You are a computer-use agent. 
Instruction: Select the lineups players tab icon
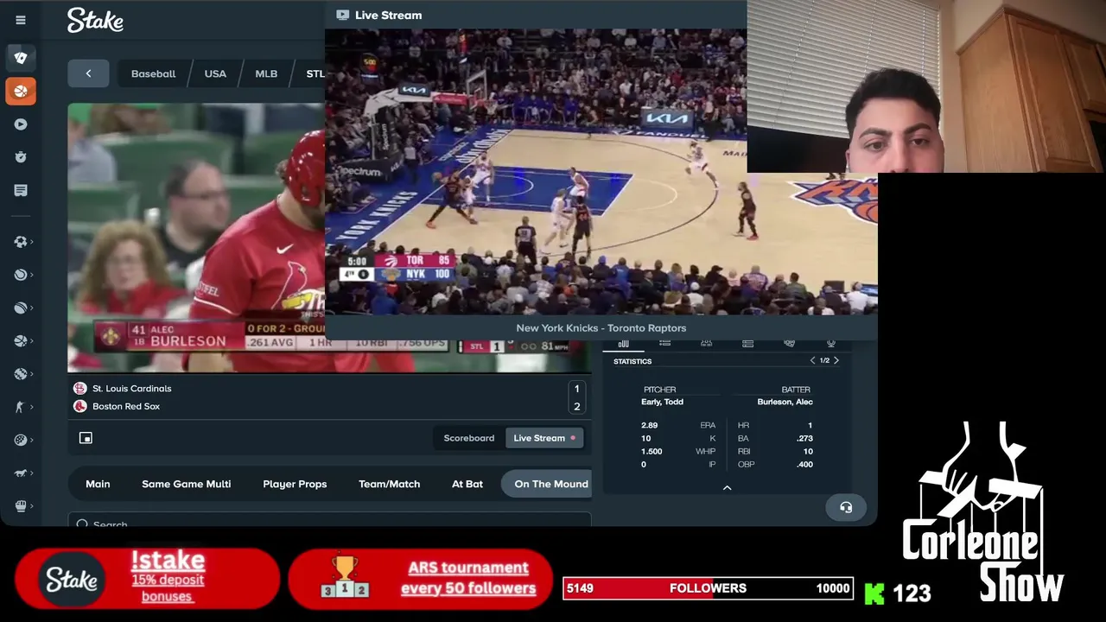pyautogui.click(x=706, y=343)
